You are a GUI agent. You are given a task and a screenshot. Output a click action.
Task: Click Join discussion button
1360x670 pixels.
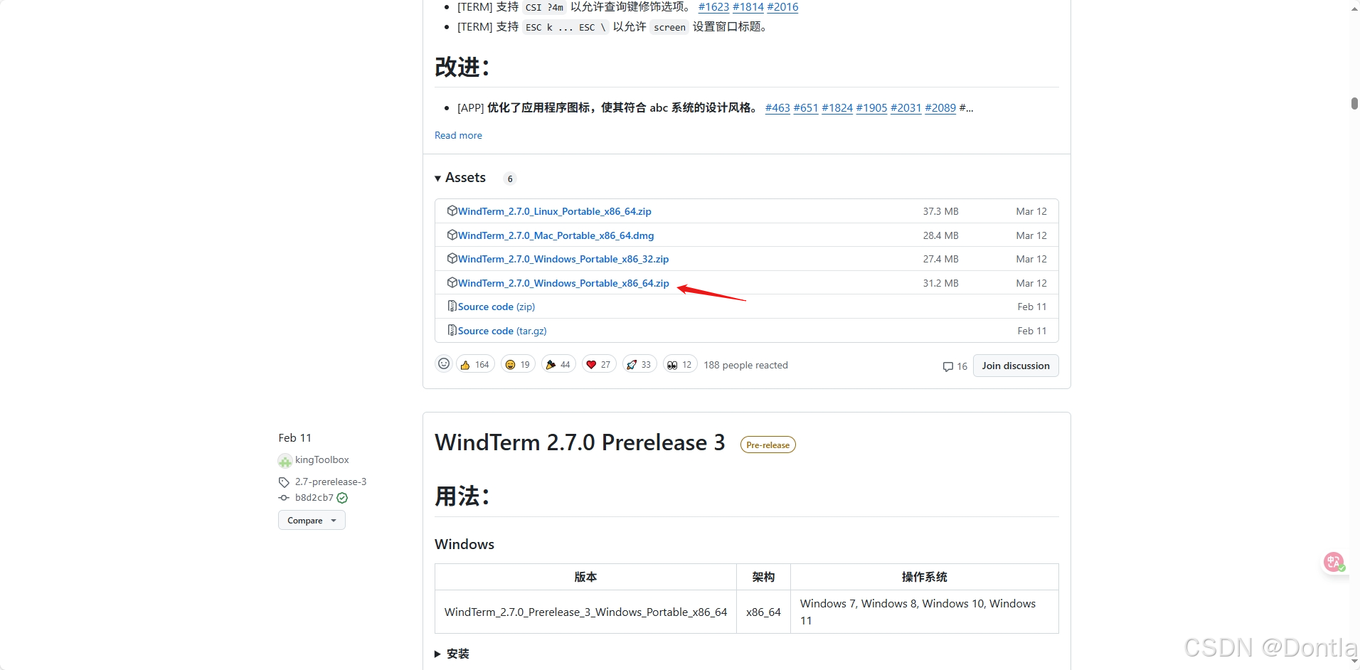(x=1016, y=366)
